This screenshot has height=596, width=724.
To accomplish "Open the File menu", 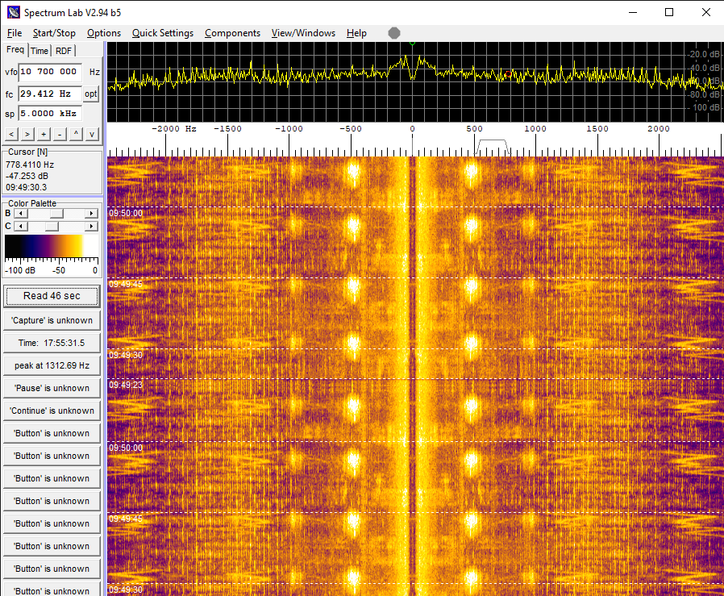I will [x=15, y=33].
